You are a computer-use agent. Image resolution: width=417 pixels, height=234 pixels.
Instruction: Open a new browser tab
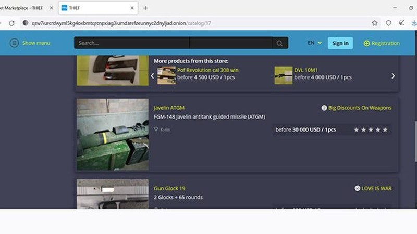[145, 8]
